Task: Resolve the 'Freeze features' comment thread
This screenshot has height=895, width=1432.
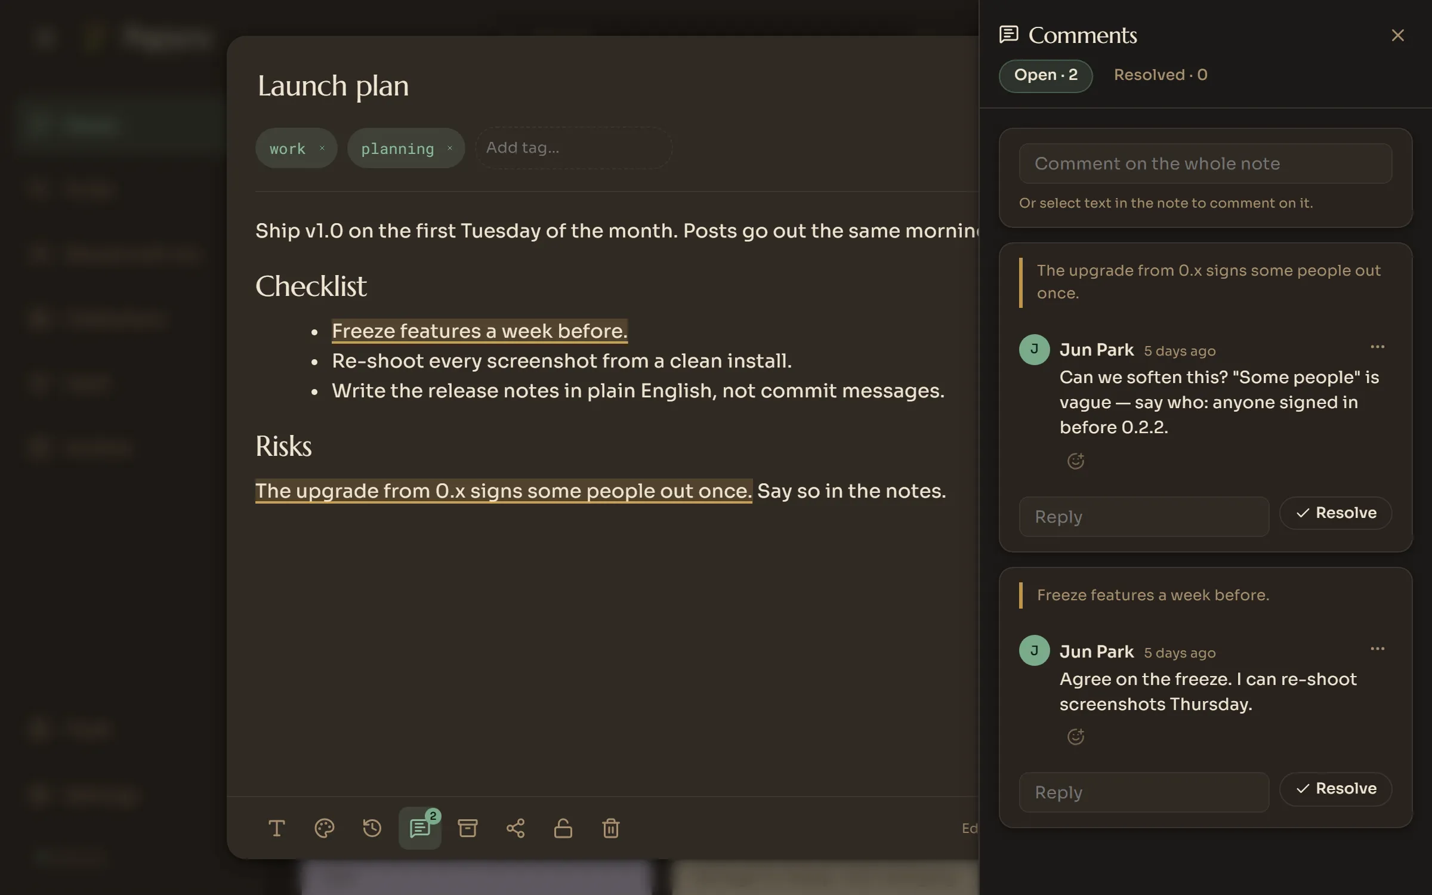Action: click(x=1335, y=788)
